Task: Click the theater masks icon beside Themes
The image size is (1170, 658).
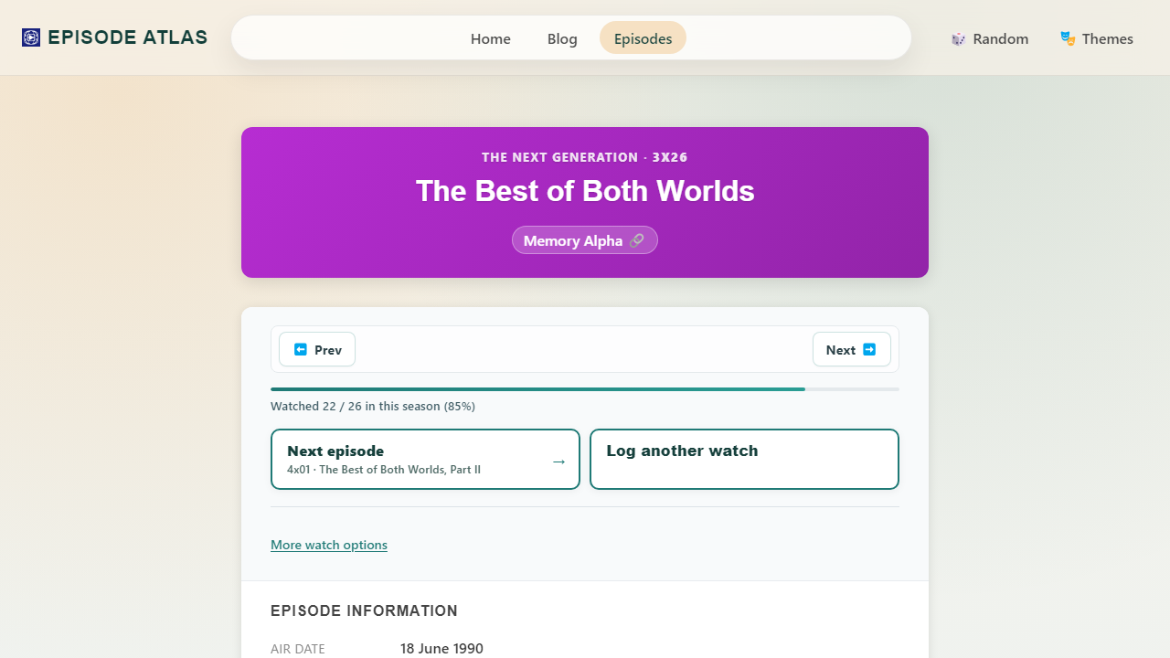Action: coord(1067,38)
